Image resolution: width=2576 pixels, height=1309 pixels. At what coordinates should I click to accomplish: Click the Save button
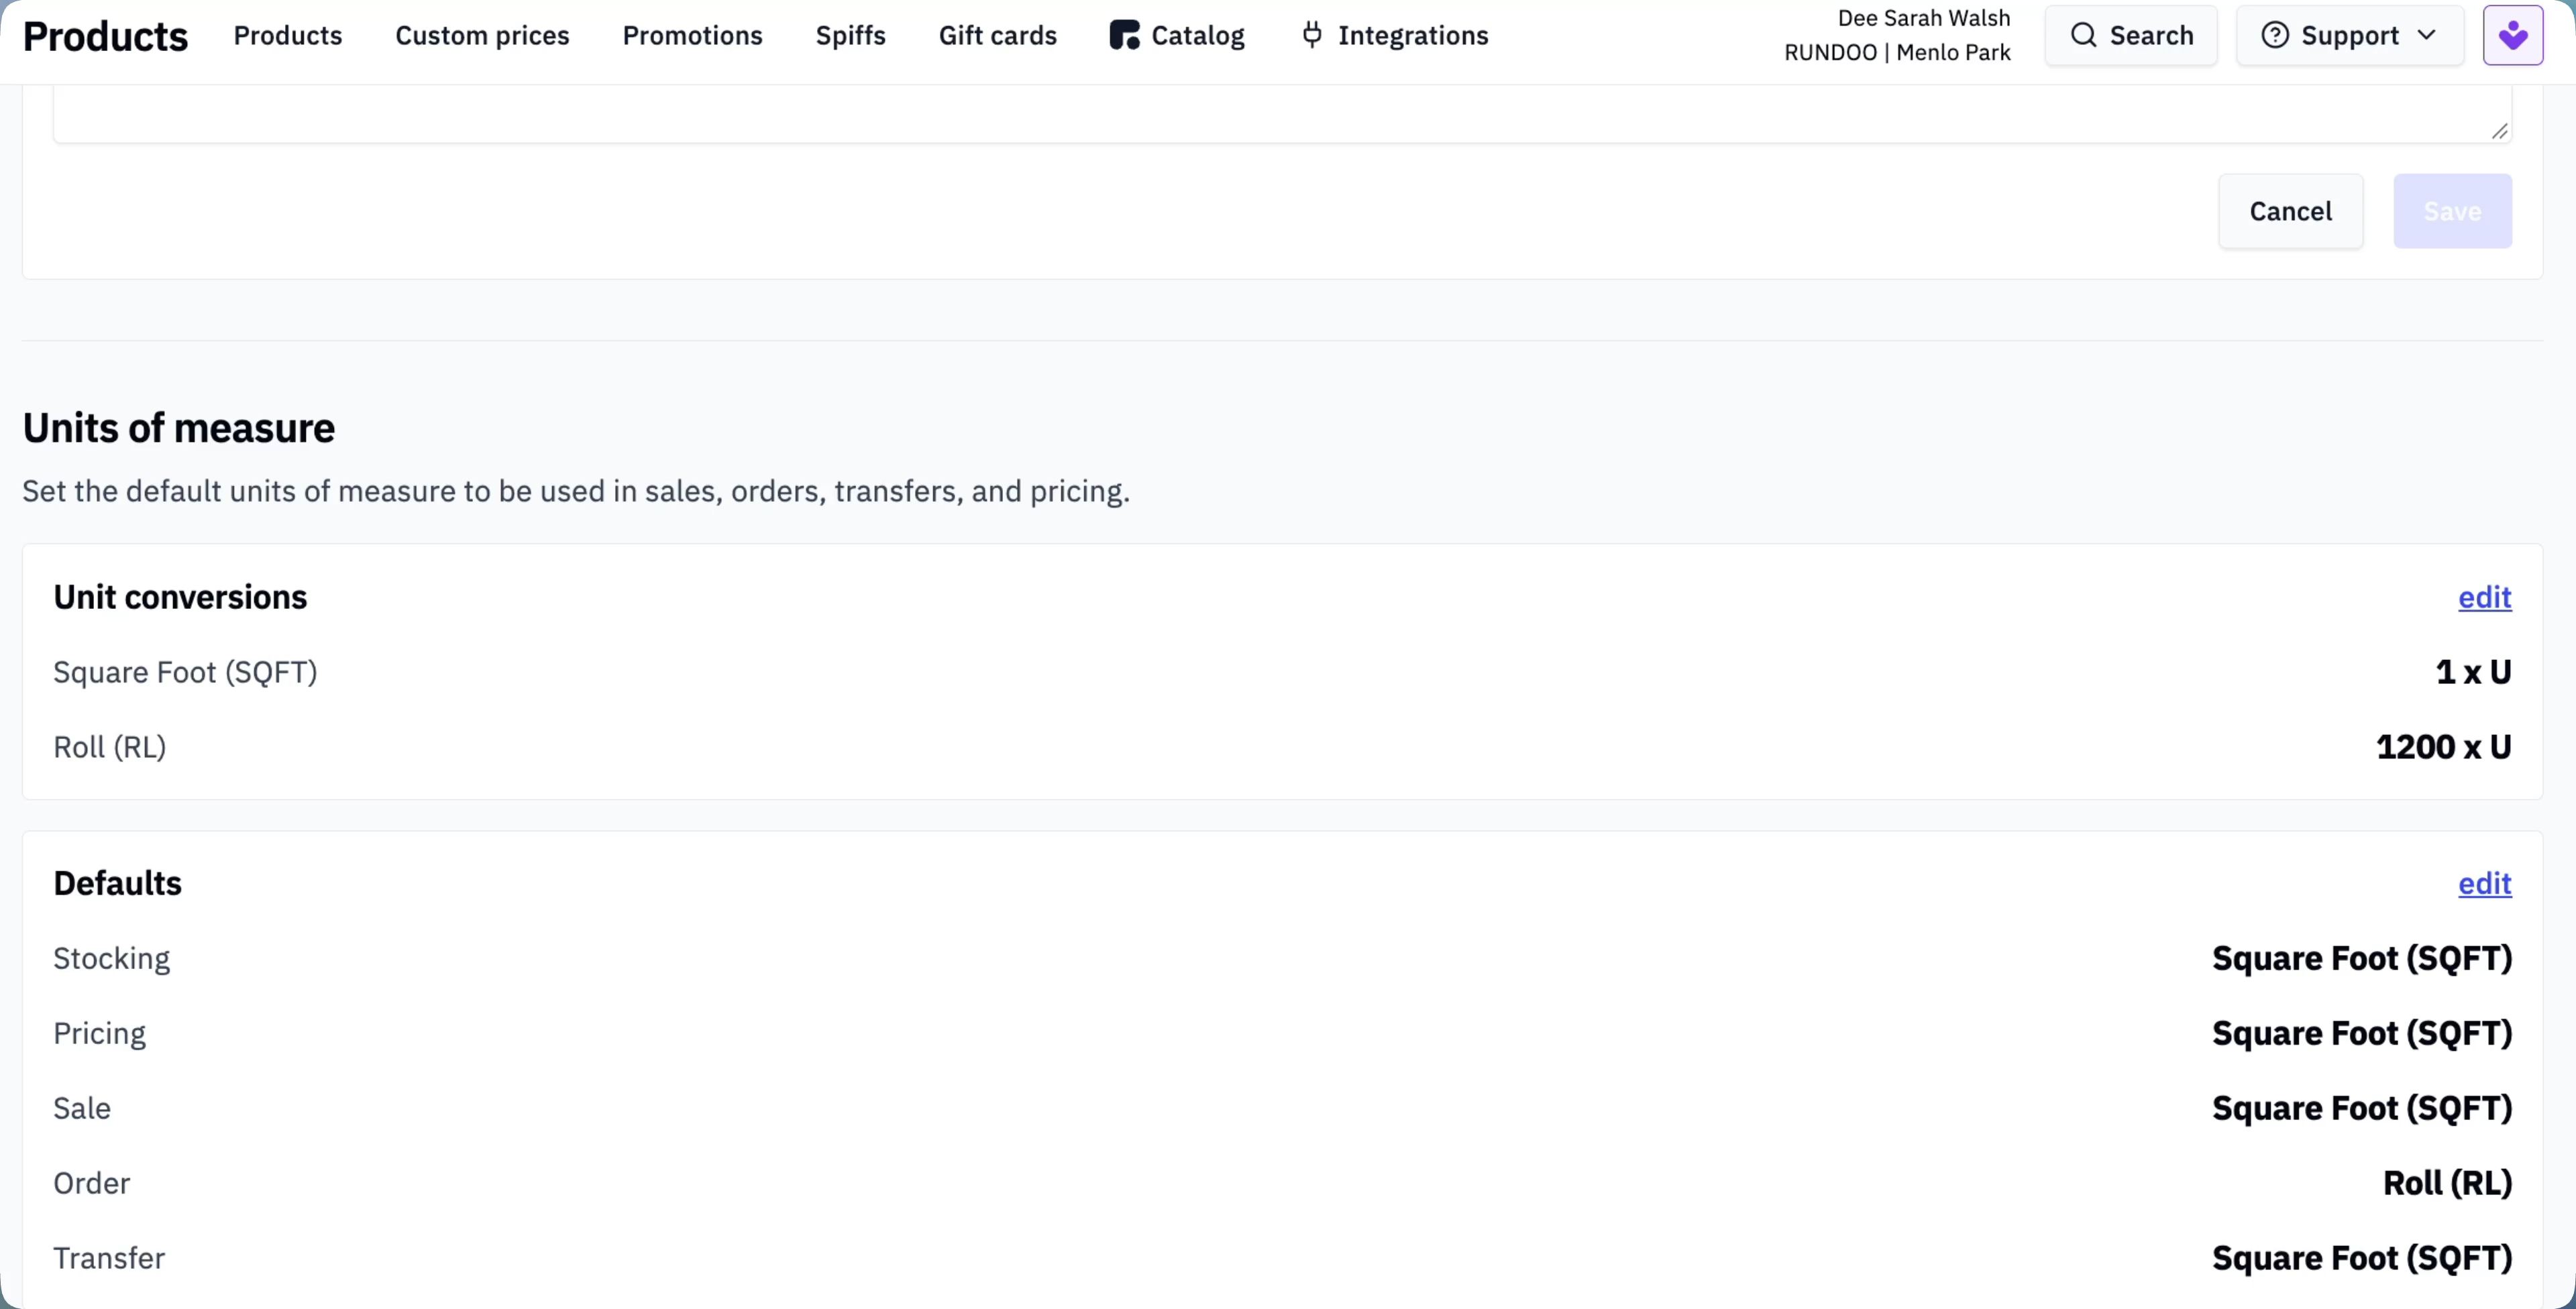[x=2452, y=211]
